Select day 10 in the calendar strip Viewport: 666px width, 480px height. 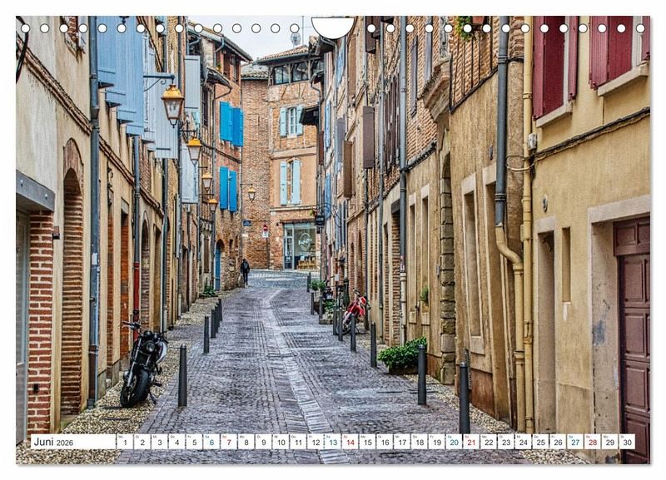281,442
